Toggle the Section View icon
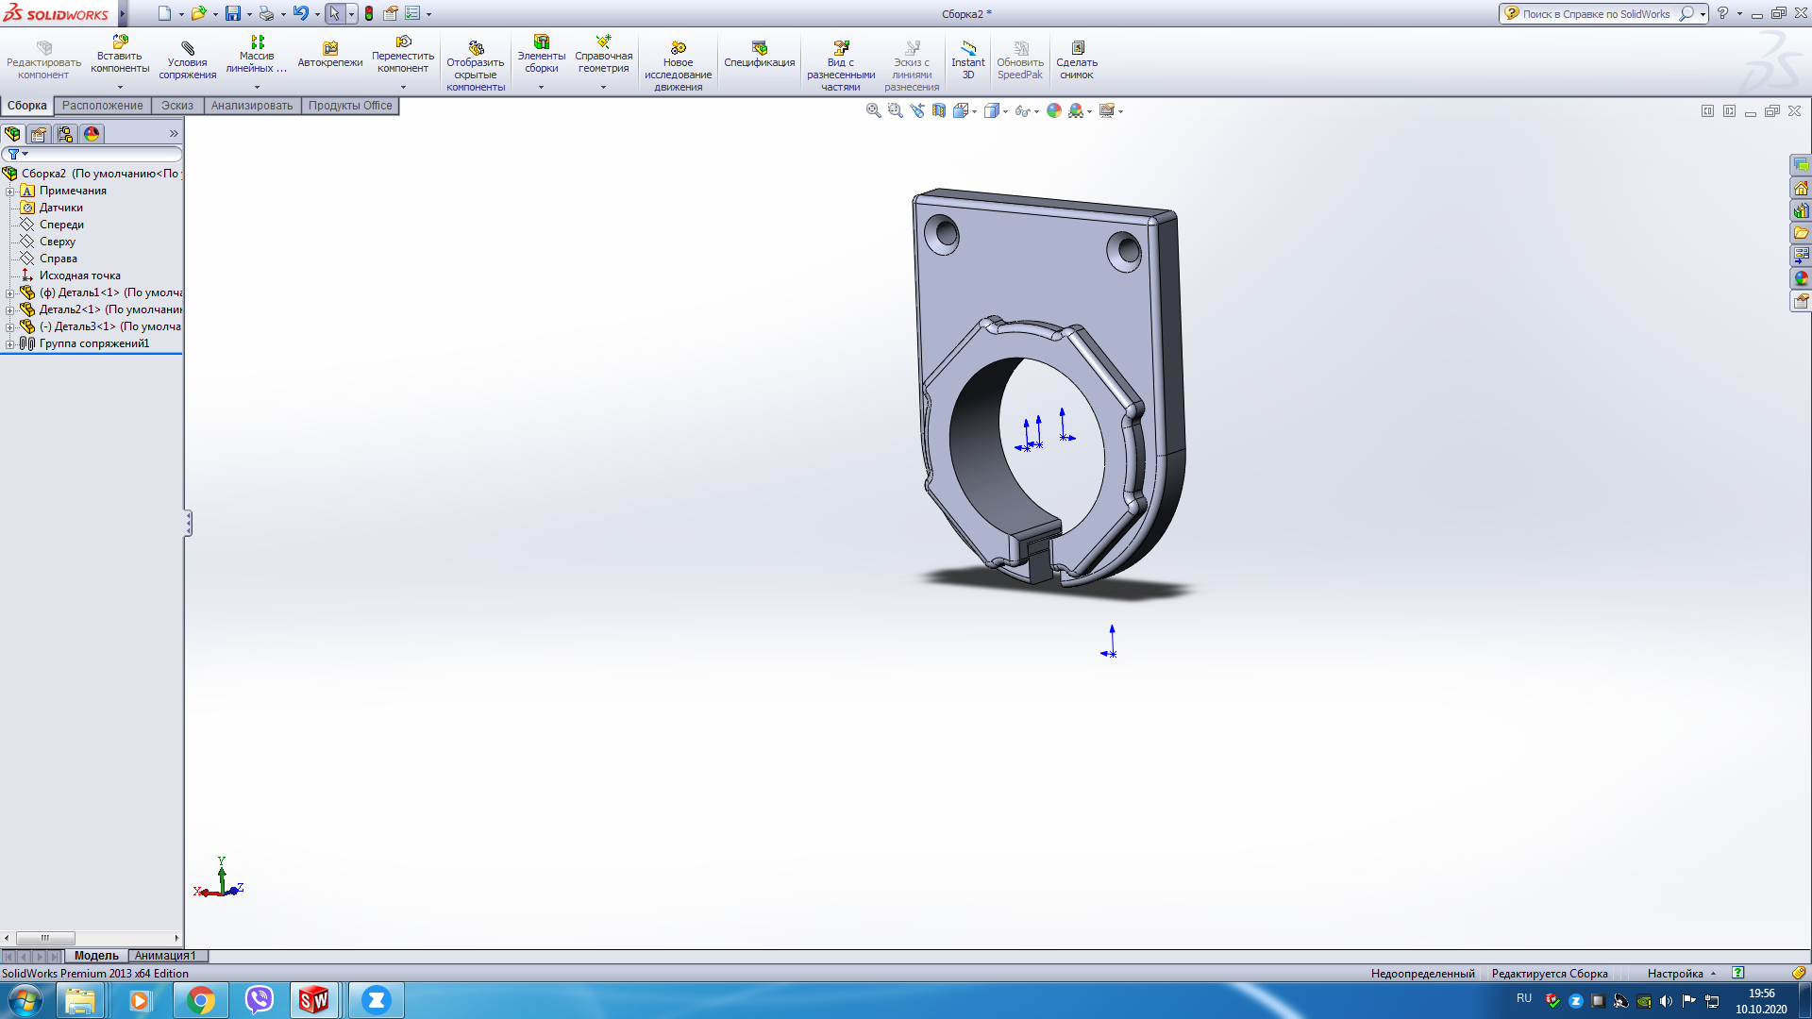This screenshot has height=1019, width=1812. [x=938, y=111]
